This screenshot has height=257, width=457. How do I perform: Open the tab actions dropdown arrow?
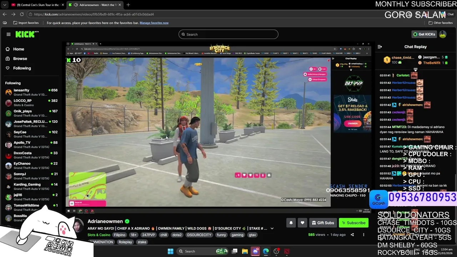click(x=4, y=5)
